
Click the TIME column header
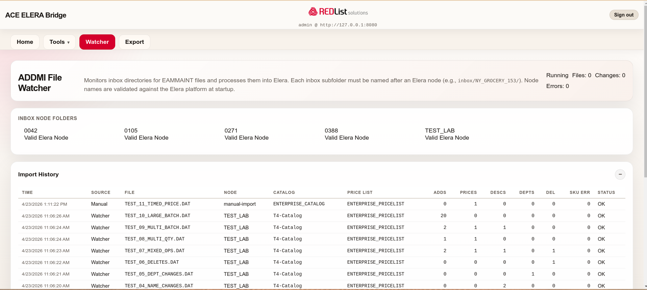tap(27, 193)
